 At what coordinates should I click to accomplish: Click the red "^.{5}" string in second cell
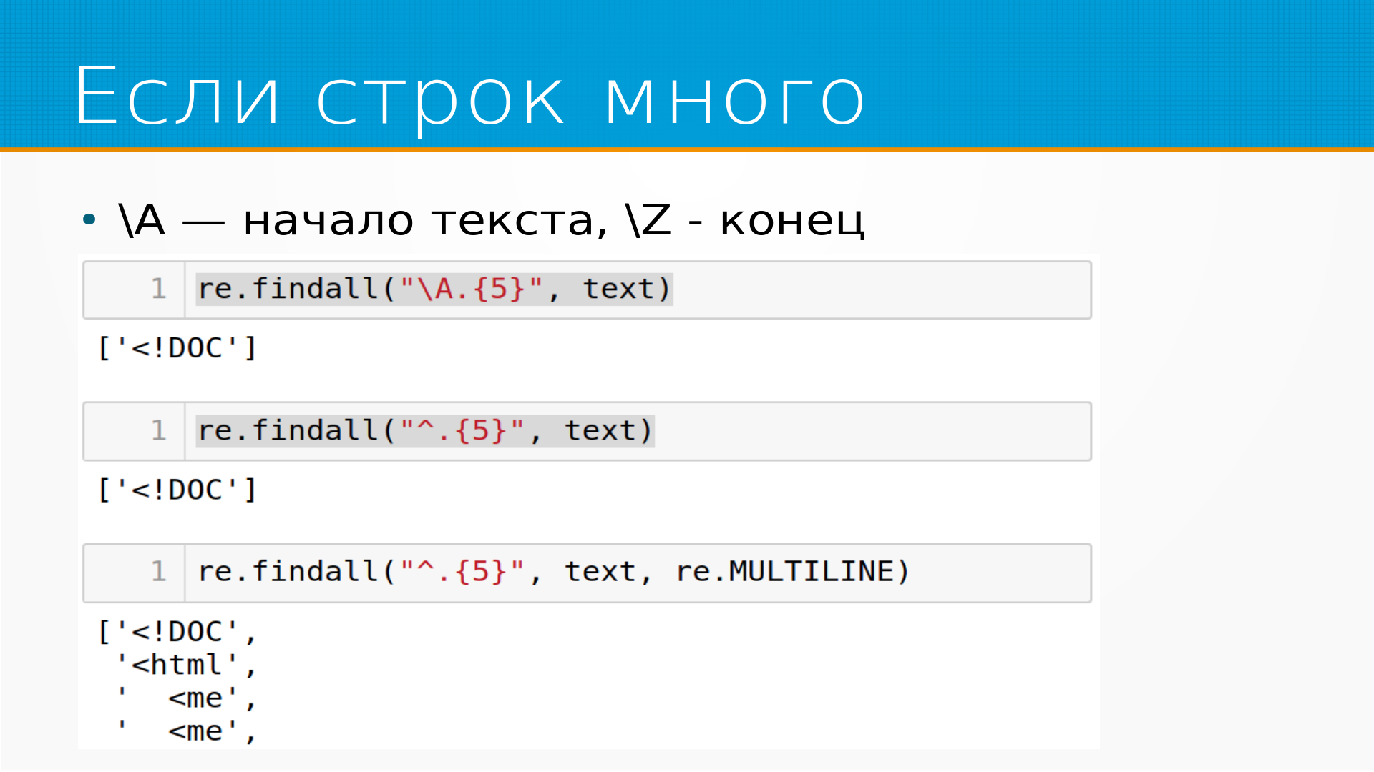(462, 431)
